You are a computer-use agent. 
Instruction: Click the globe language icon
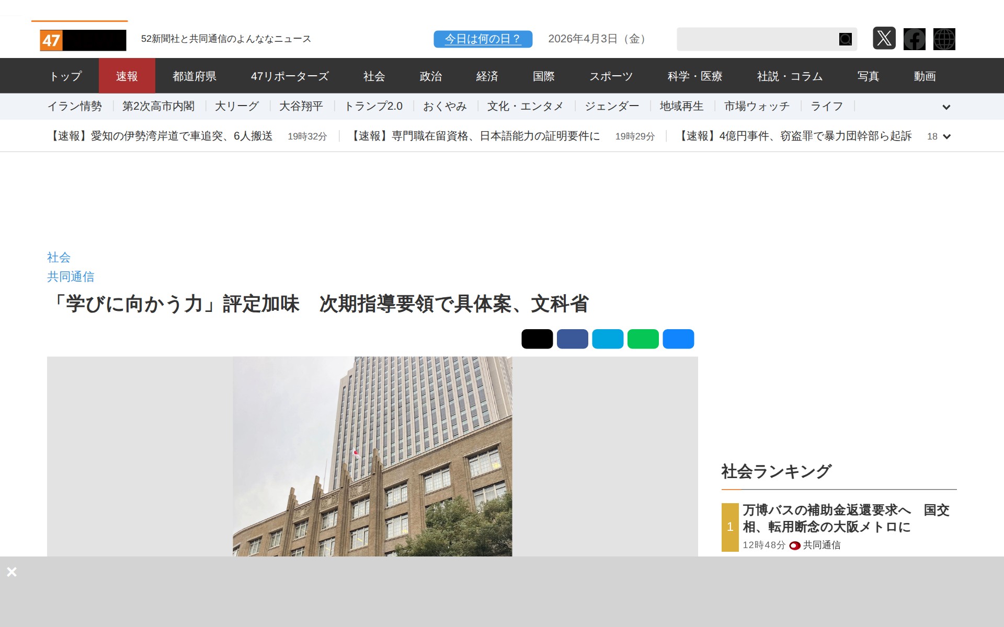pyautogui.click(x=944, y=39)
